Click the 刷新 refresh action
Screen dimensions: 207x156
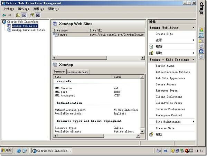(159, 46)
